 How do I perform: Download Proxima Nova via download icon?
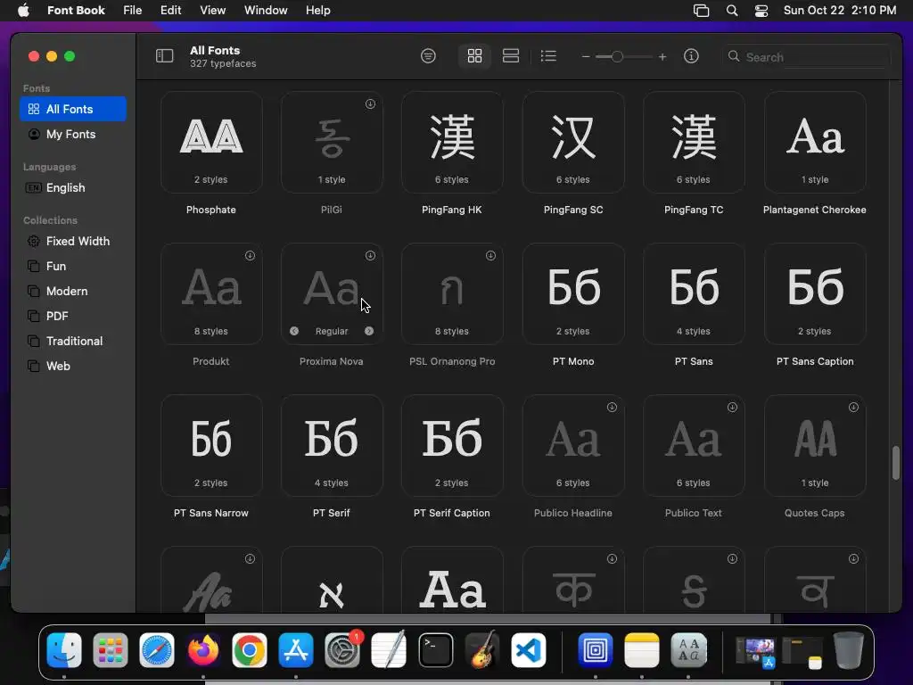pyautogui.click(x=370, y=256)
